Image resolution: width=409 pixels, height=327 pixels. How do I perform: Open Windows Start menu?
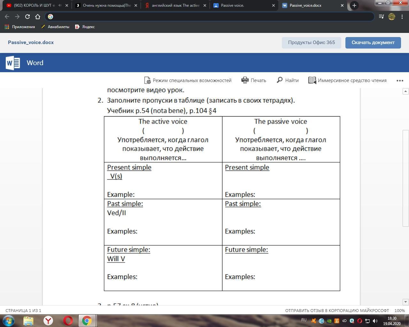(x=9, y=320)
